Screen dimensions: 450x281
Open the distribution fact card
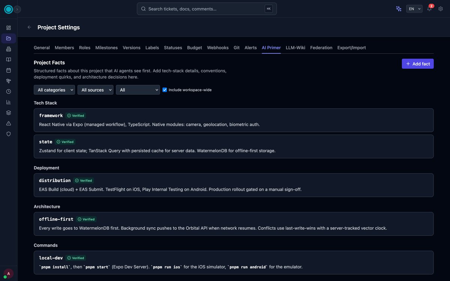coord(234,185)
